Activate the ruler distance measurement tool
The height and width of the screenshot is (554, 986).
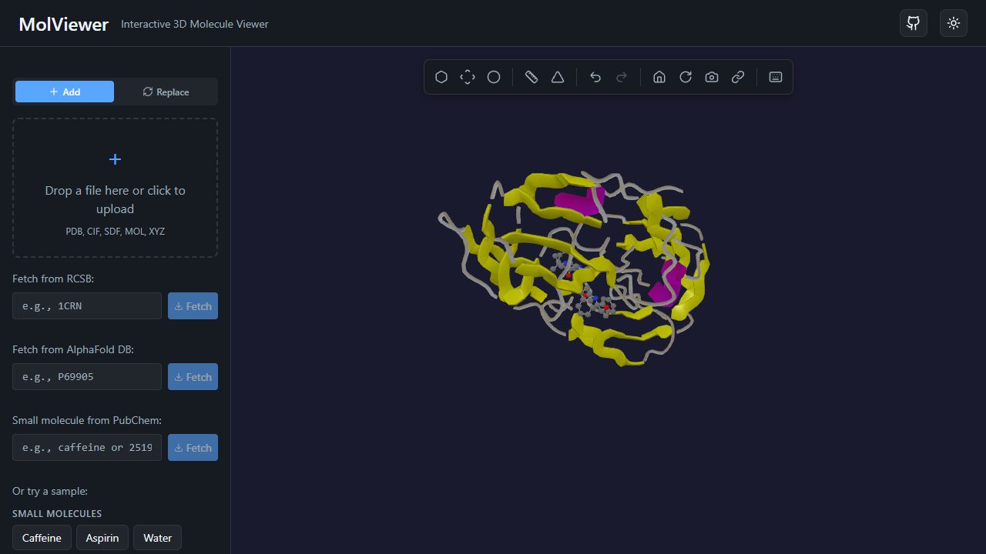coord(532,77)
